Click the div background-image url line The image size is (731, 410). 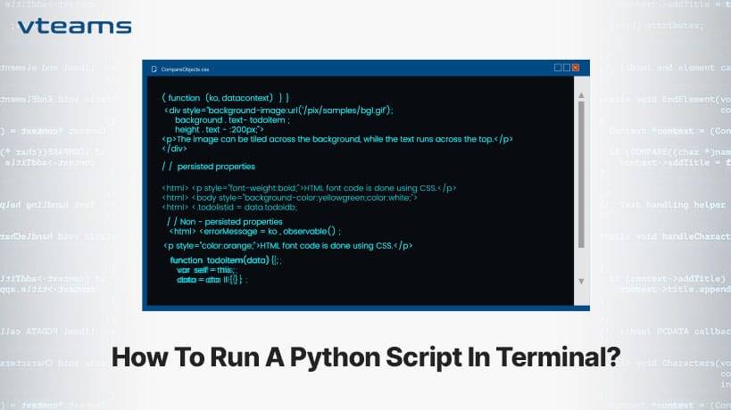pos(278,109)
